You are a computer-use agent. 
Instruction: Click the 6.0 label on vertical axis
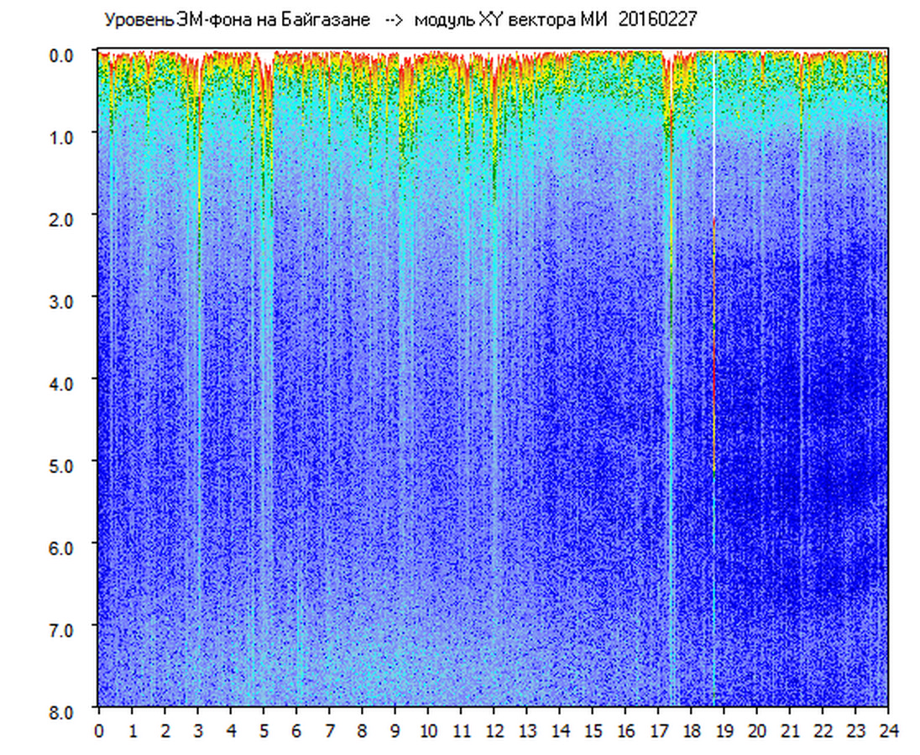point(64,546)
